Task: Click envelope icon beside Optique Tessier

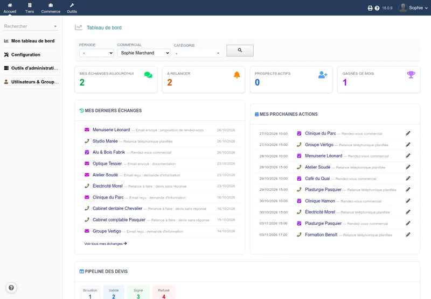Action: coord(87,163)
